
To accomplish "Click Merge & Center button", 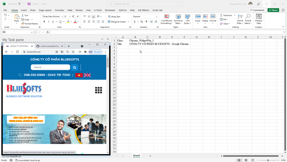I will (x=117, y=22).
